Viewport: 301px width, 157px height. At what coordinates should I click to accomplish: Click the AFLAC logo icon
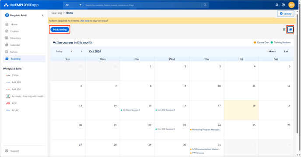pos(8,110)
